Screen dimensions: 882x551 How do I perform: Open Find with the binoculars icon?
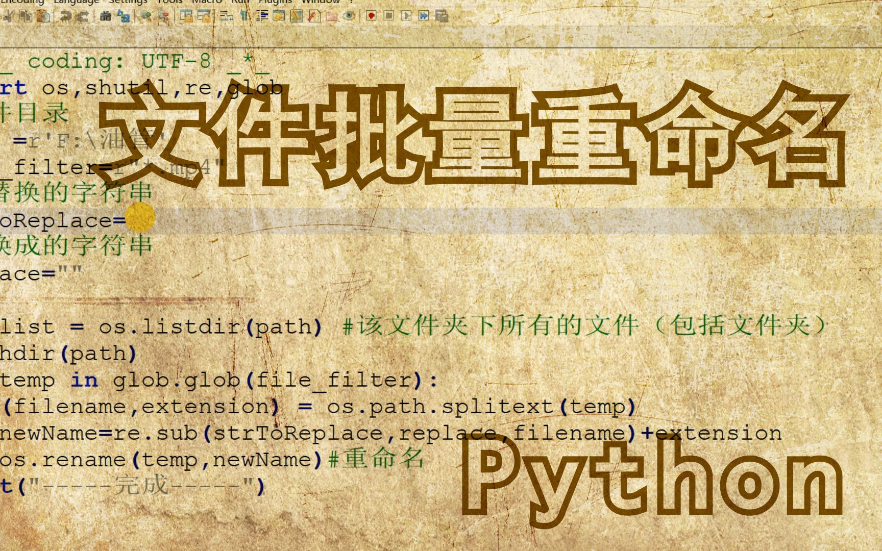click(x=106, y=16)
